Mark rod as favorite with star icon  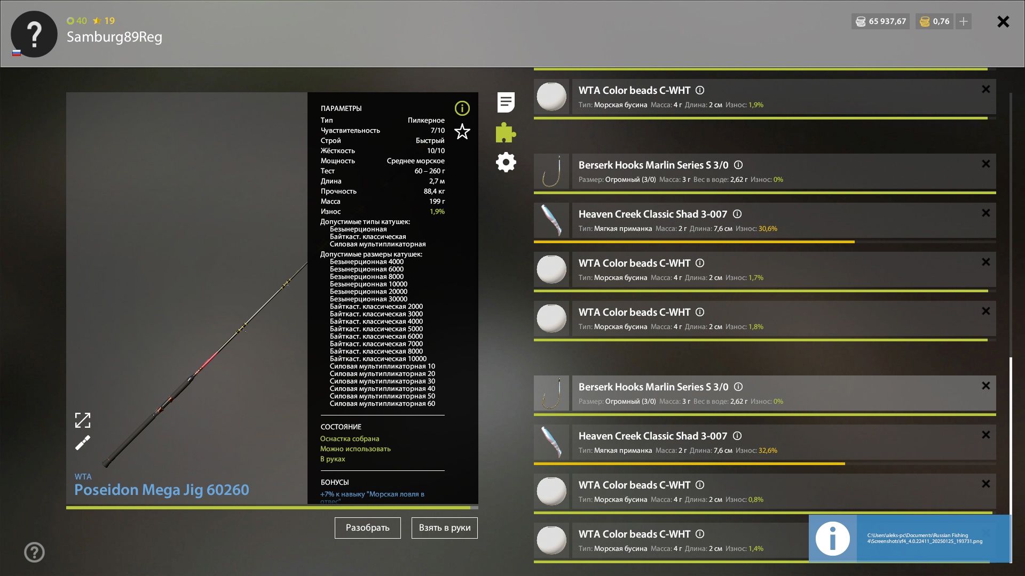[x=462, y=131]
